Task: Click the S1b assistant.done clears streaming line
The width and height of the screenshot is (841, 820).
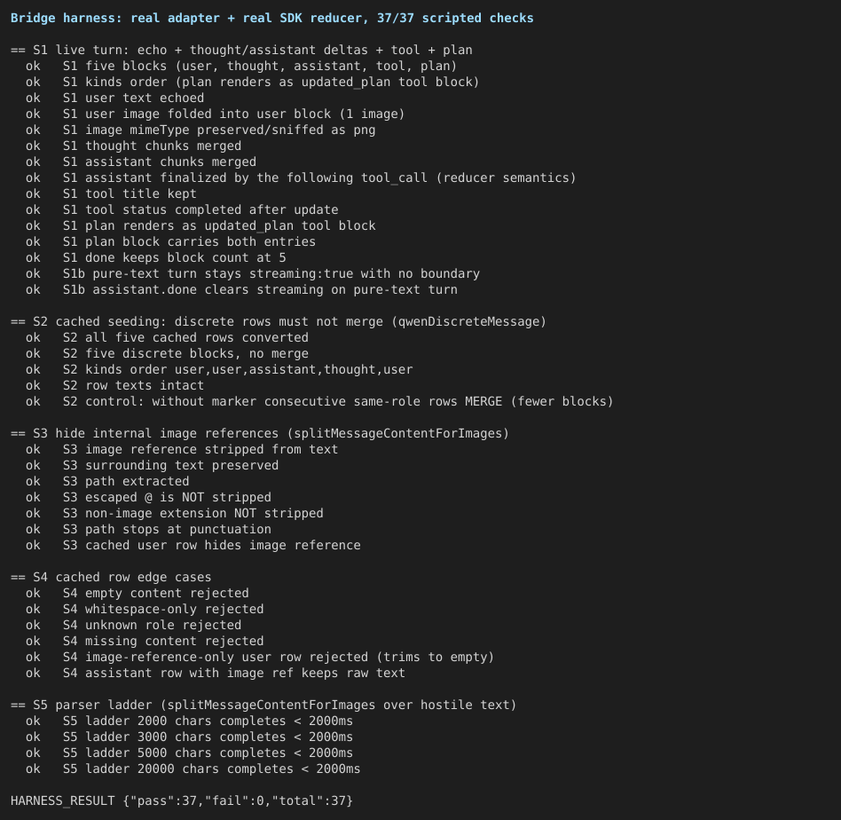Action: [x=241, y=290]
